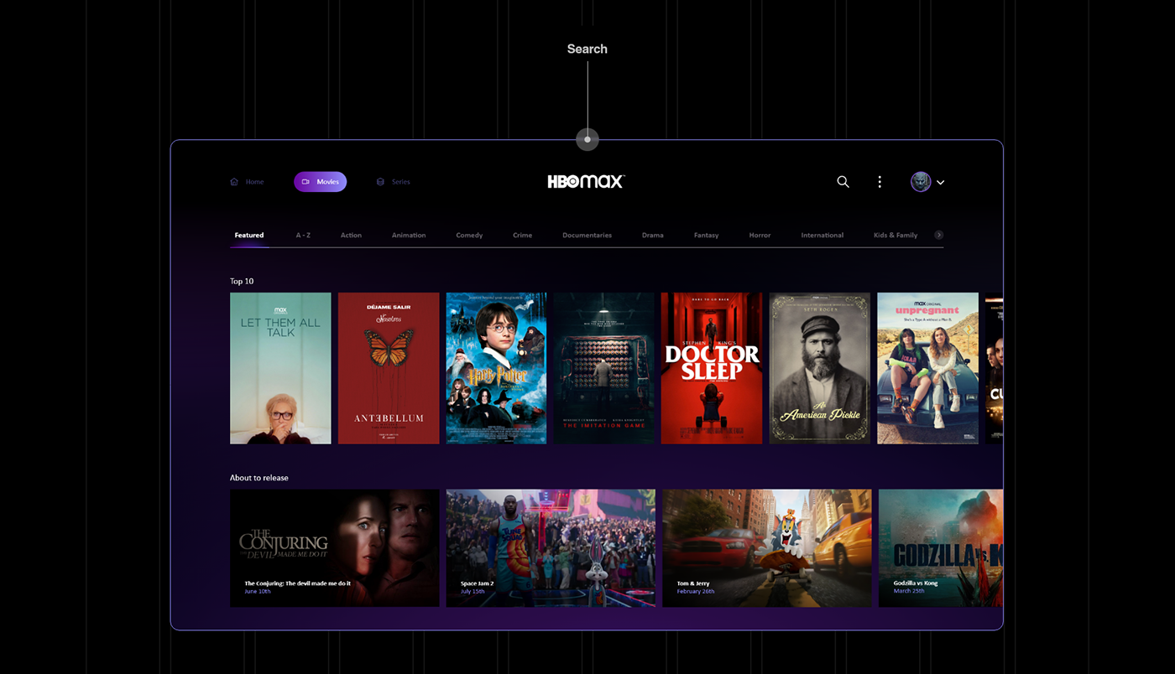Open the Let Them All Talk poster
Screen dimensions: 1175x674
[x=280, y=368]
